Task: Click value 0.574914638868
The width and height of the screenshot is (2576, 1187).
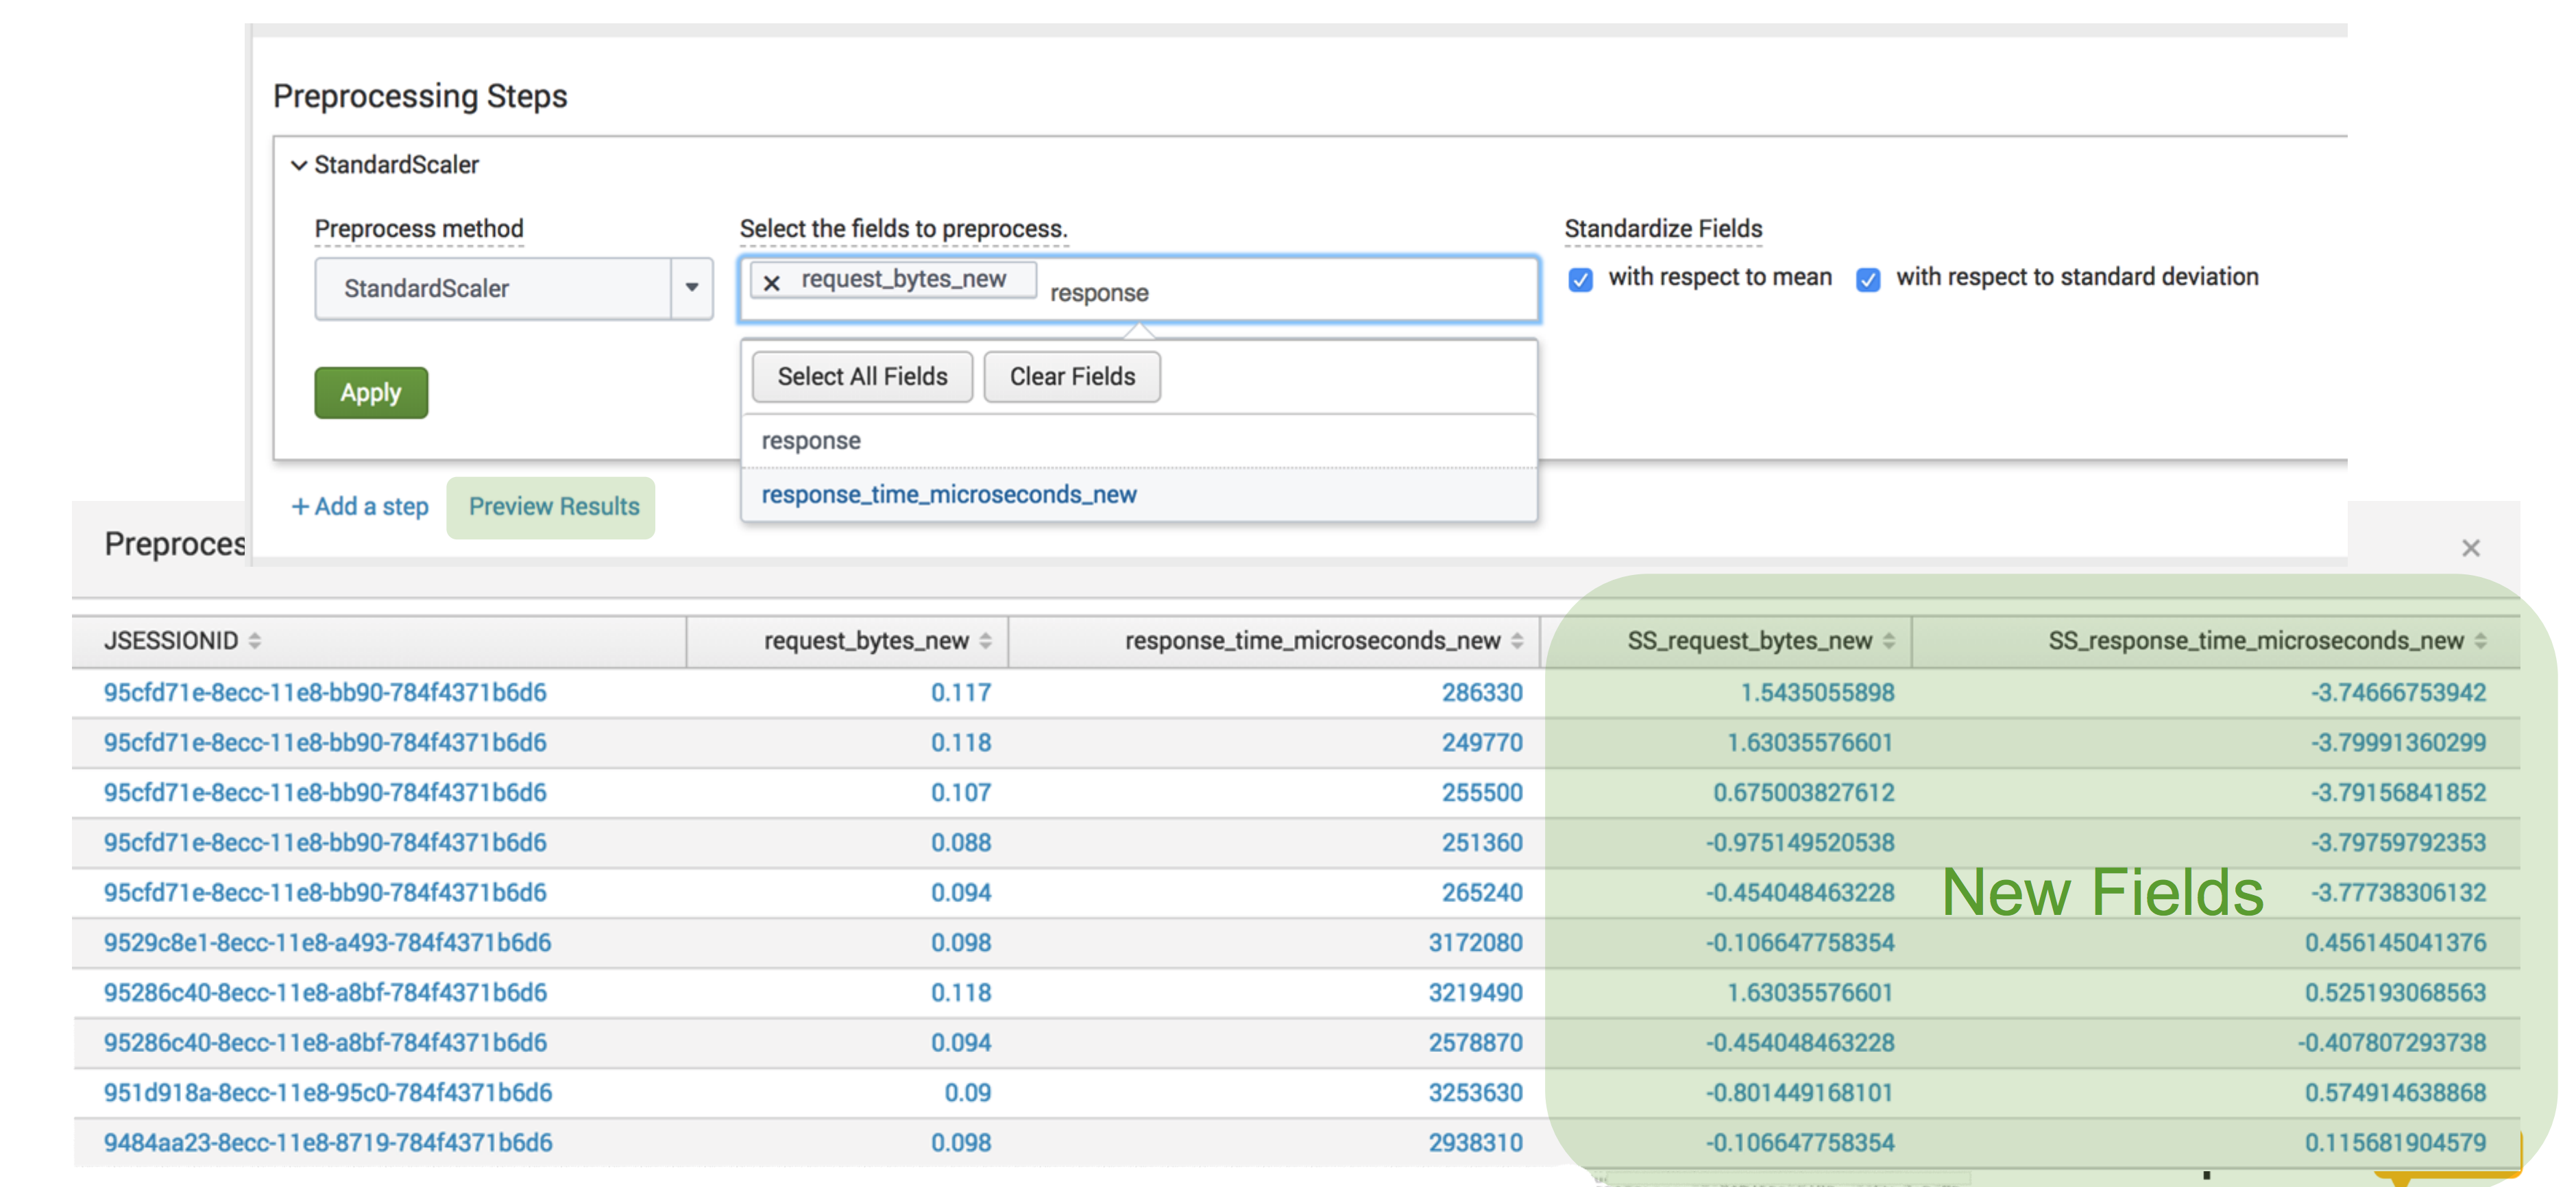Action: point(2395,1092)
